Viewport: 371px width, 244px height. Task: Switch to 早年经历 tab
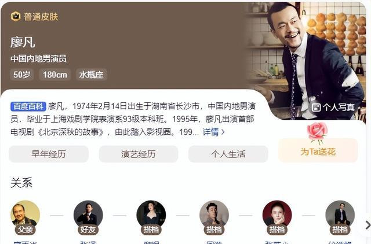coord(49,154)
